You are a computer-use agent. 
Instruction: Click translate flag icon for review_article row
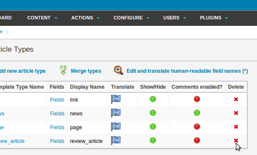pos(116,140)
